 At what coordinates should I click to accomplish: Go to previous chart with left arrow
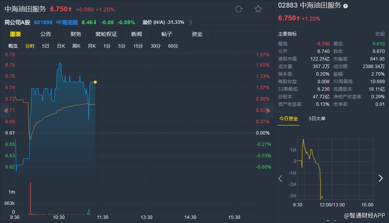(x=5, y=111)
